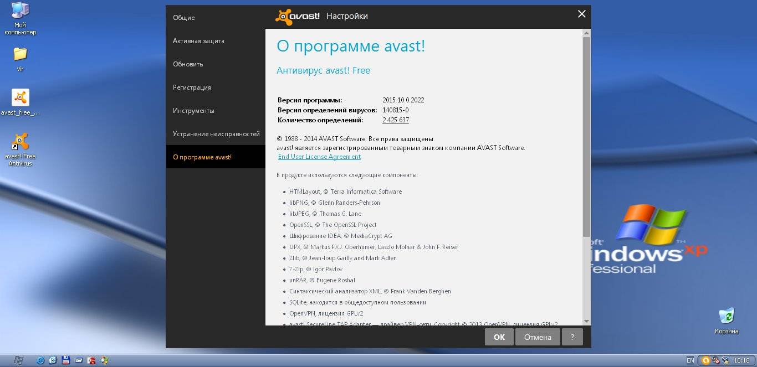Select the avast_free_ installer desktop icon
Viewport: 757px width, 367px height.
click(x=21, y=102)
